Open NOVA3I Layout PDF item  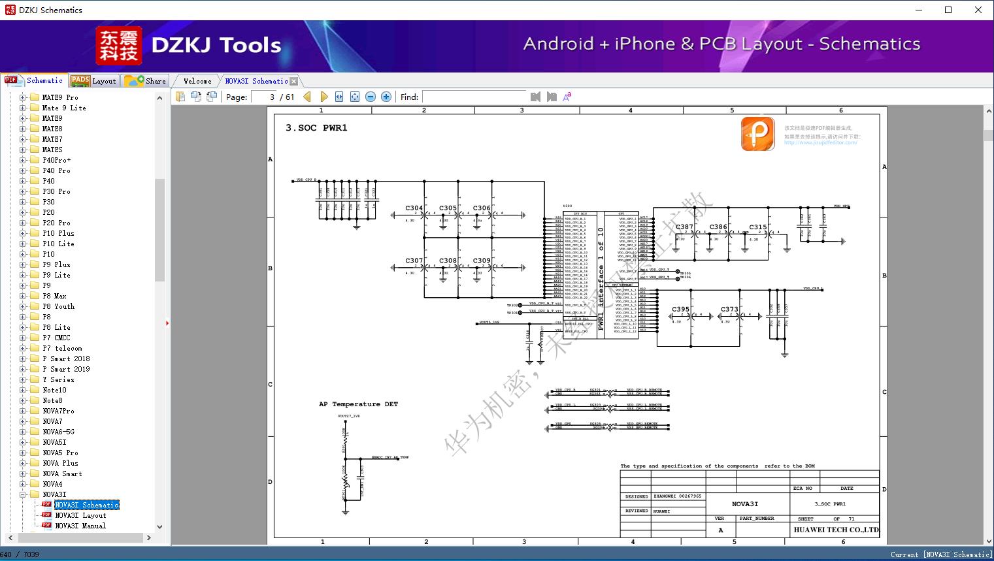80,515
